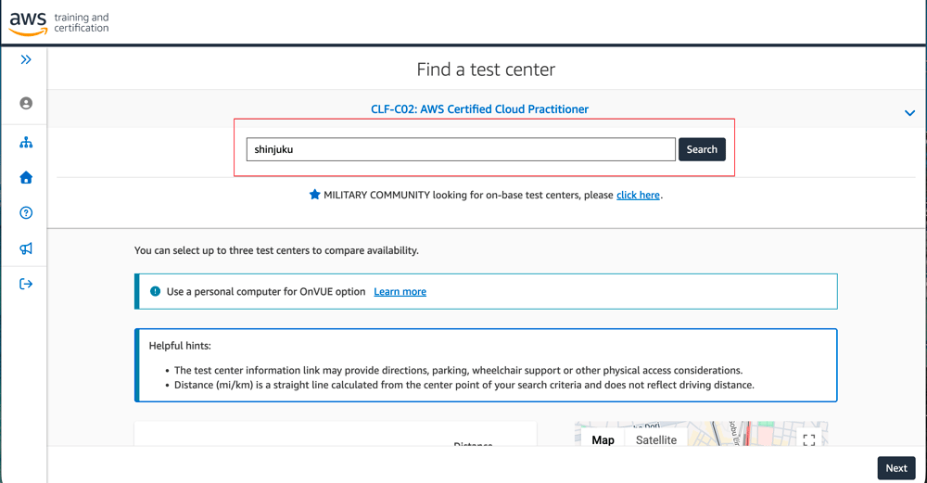Viewport: 927px width, 483px height.
Task: Switch to the Satellite view tab
Action: click(x=656, y=439)
